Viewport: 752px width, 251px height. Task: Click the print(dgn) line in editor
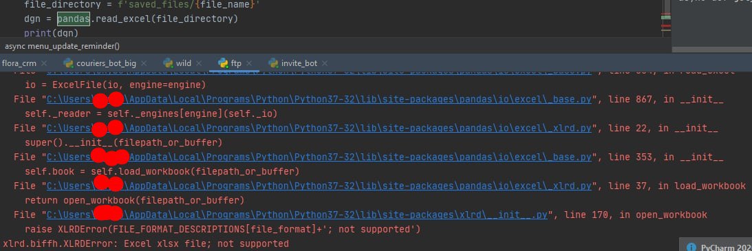coord(51,34)
